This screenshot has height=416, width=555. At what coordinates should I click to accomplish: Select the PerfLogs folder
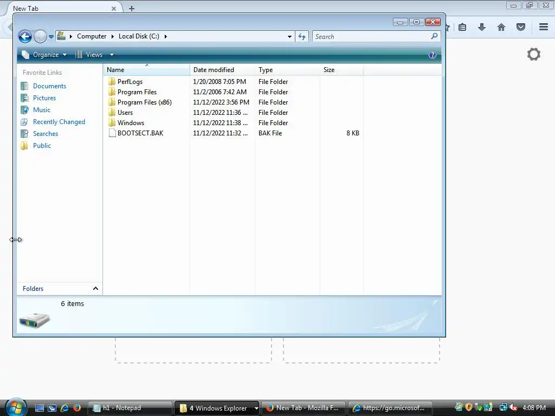pos(130,82)
